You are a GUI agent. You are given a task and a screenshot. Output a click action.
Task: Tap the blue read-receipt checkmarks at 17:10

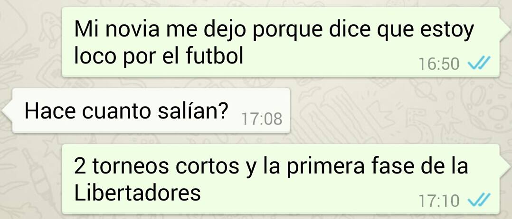479,200
